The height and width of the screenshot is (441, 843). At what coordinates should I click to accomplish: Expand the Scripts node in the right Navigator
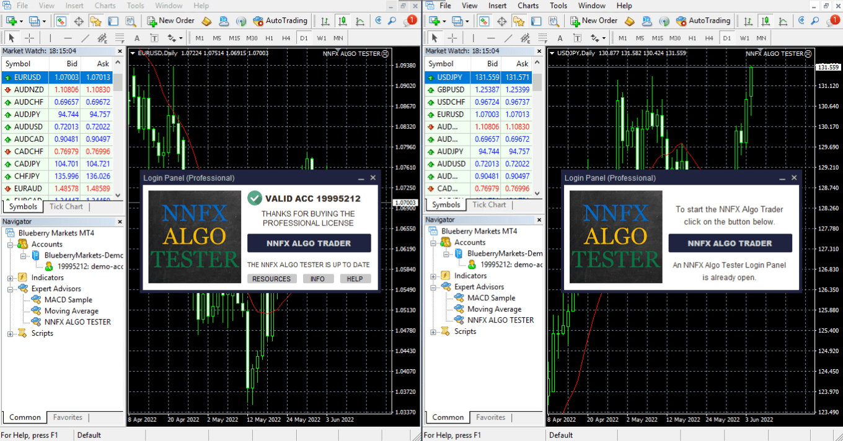click(434, 332)
